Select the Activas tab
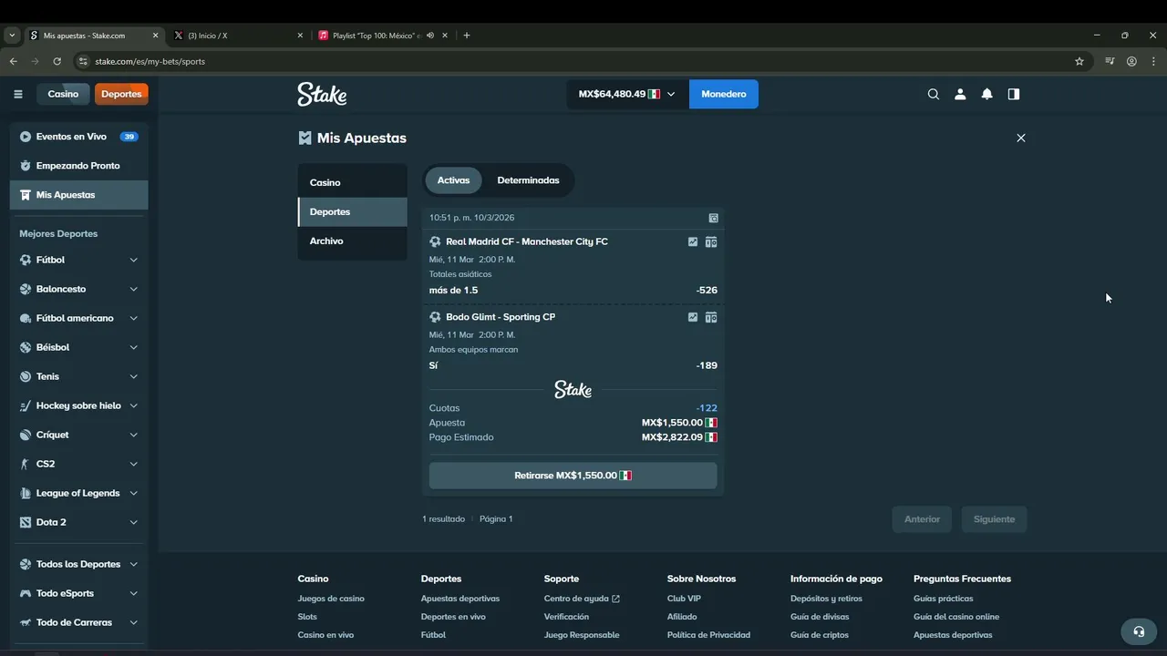 point(453,180)
